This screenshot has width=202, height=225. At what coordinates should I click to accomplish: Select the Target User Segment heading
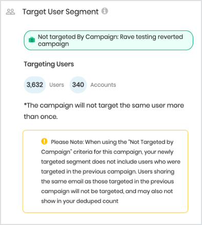60,12
